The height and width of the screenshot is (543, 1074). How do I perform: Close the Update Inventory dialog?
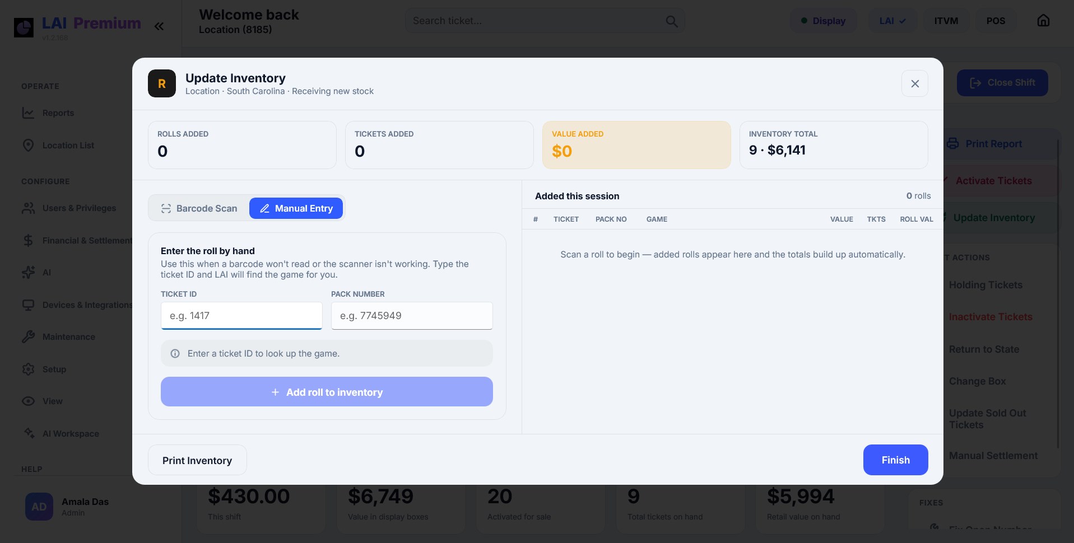pos(915,83)
